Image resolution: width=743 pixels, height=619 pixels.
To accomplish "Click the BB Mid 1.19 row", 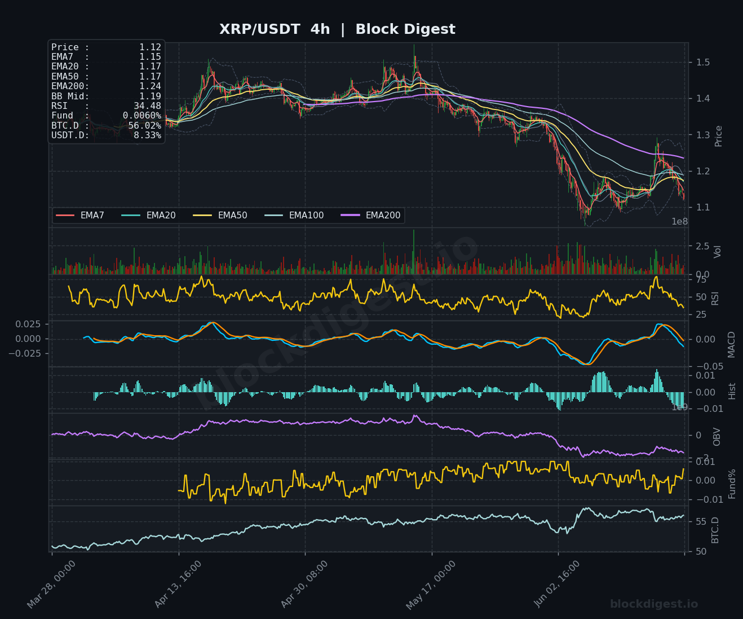I will [106, 96].
